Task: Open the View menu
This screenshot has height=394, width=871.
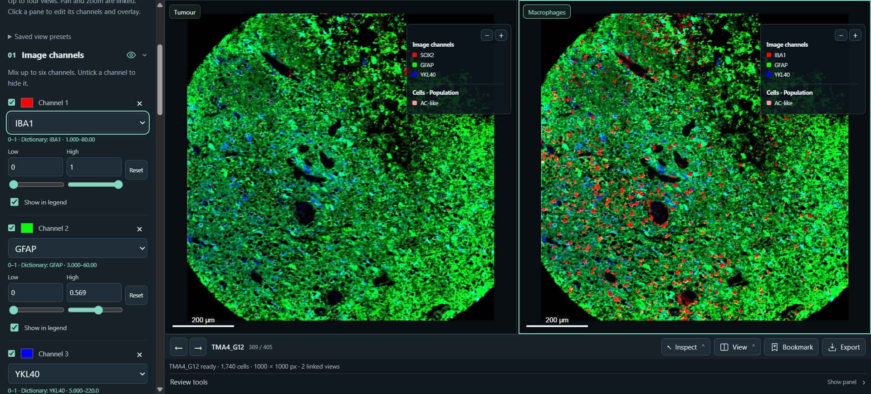Action: (x=737, y=347)
